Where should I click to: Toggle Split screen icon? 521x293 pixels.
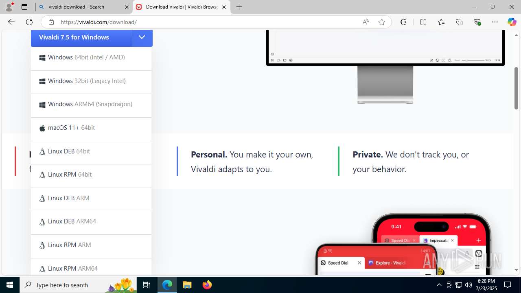click(x=423, y=22)
